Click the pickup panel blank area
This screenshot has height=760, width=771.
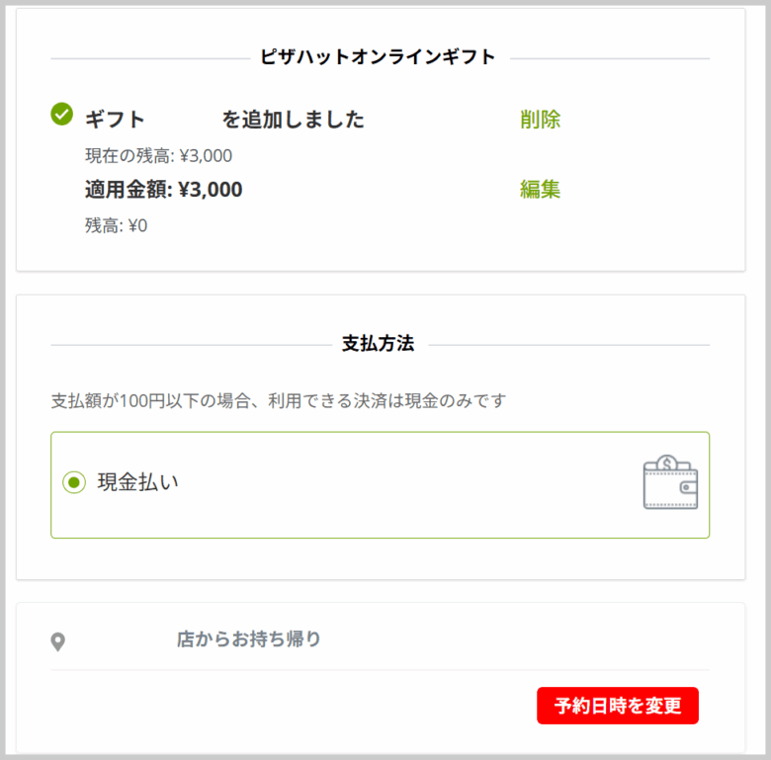coord(295,708)
